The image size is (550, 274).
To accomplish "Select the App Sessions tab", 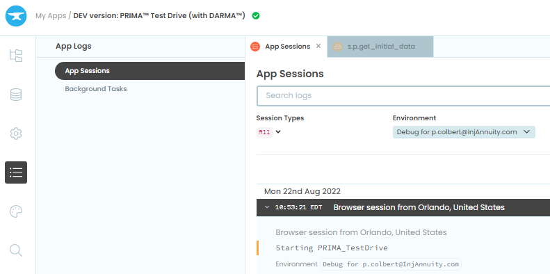I will (x=286, y=47).
